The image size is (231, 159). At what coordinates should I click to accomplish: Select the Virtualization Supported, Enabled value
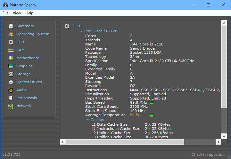[148, 94]
